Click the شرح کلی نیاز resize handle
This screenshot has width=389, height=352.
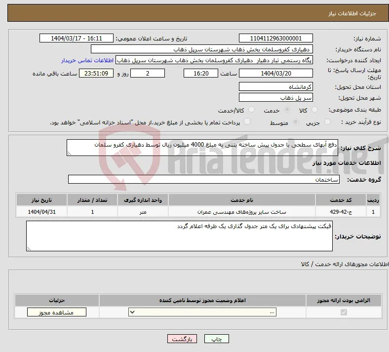coord(69,154)
